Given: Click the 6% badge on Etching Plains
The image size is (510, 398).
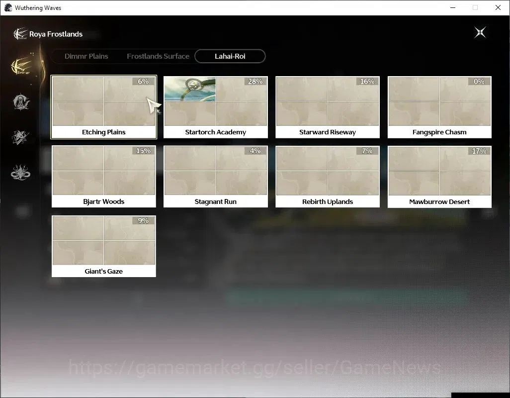Looking at the screenshot, I should coord(144,82).
